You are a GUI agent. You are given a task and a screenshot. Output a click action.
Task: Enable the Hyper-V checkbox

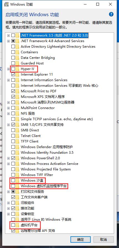click(x=13, y=69)
